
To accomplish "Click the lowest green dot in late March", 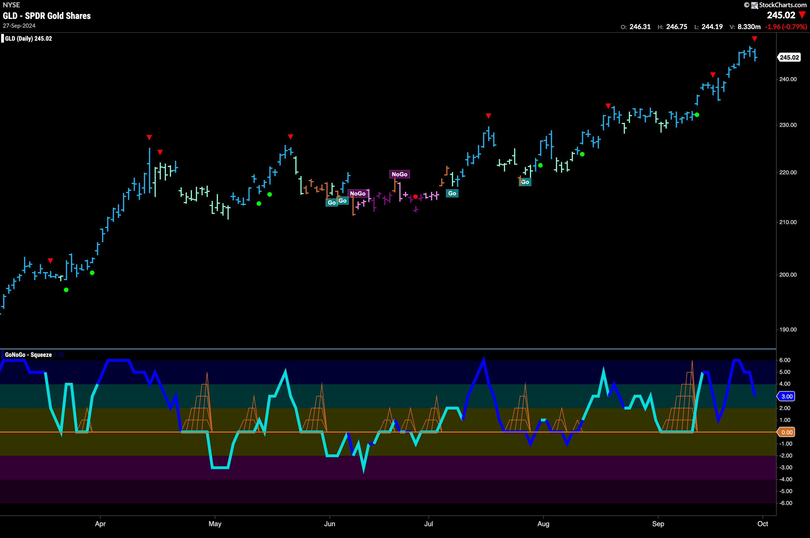I will tap(66, 290).
